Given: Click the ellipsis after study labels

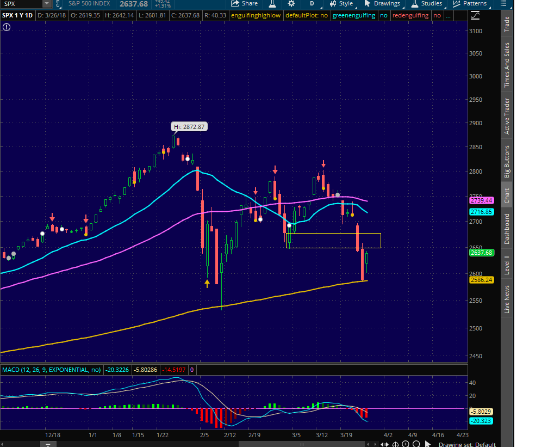Looking at the screenshot, I should coord(448,16).
